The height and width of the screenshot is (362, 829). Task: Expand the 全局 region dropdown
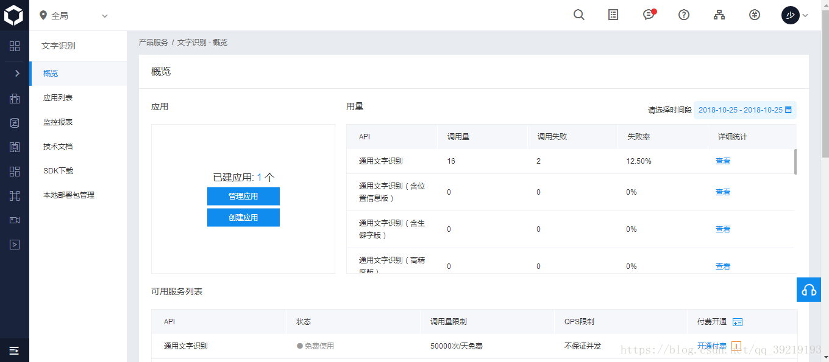(73, 16)
